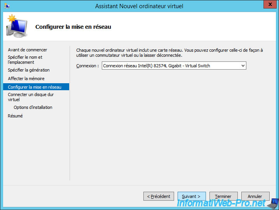Finish the wizard with Terminer
The height and width of the screenshot is (210, 279).
(x=223, y=196)
